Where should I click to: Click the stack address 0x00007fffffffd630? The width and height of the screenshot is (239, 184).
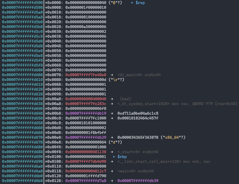(22, 99)
